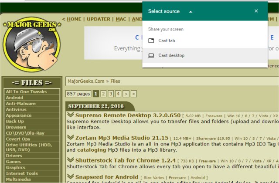The height and width of the screenshot is (183, 279).
Task: Open Anti-Malware category
Action: click(x=32, y=104)
